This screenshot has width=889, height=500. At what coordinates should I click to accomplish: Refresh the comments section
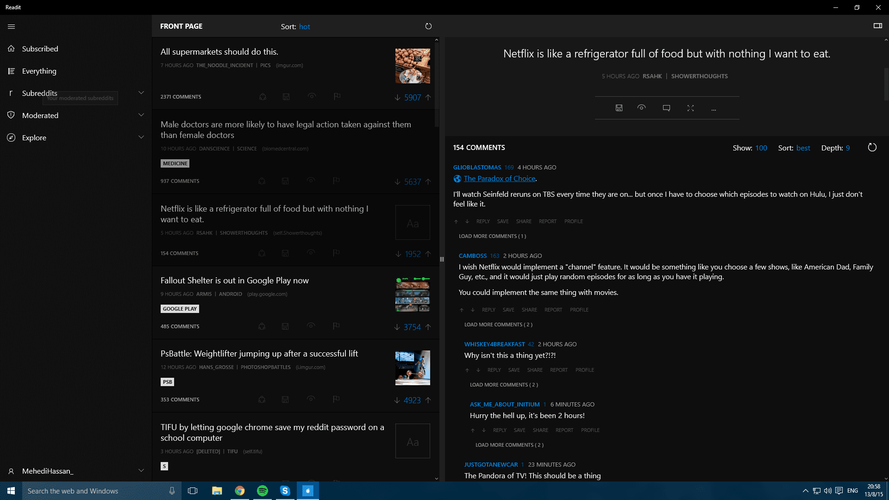click(x=872, y=148)
